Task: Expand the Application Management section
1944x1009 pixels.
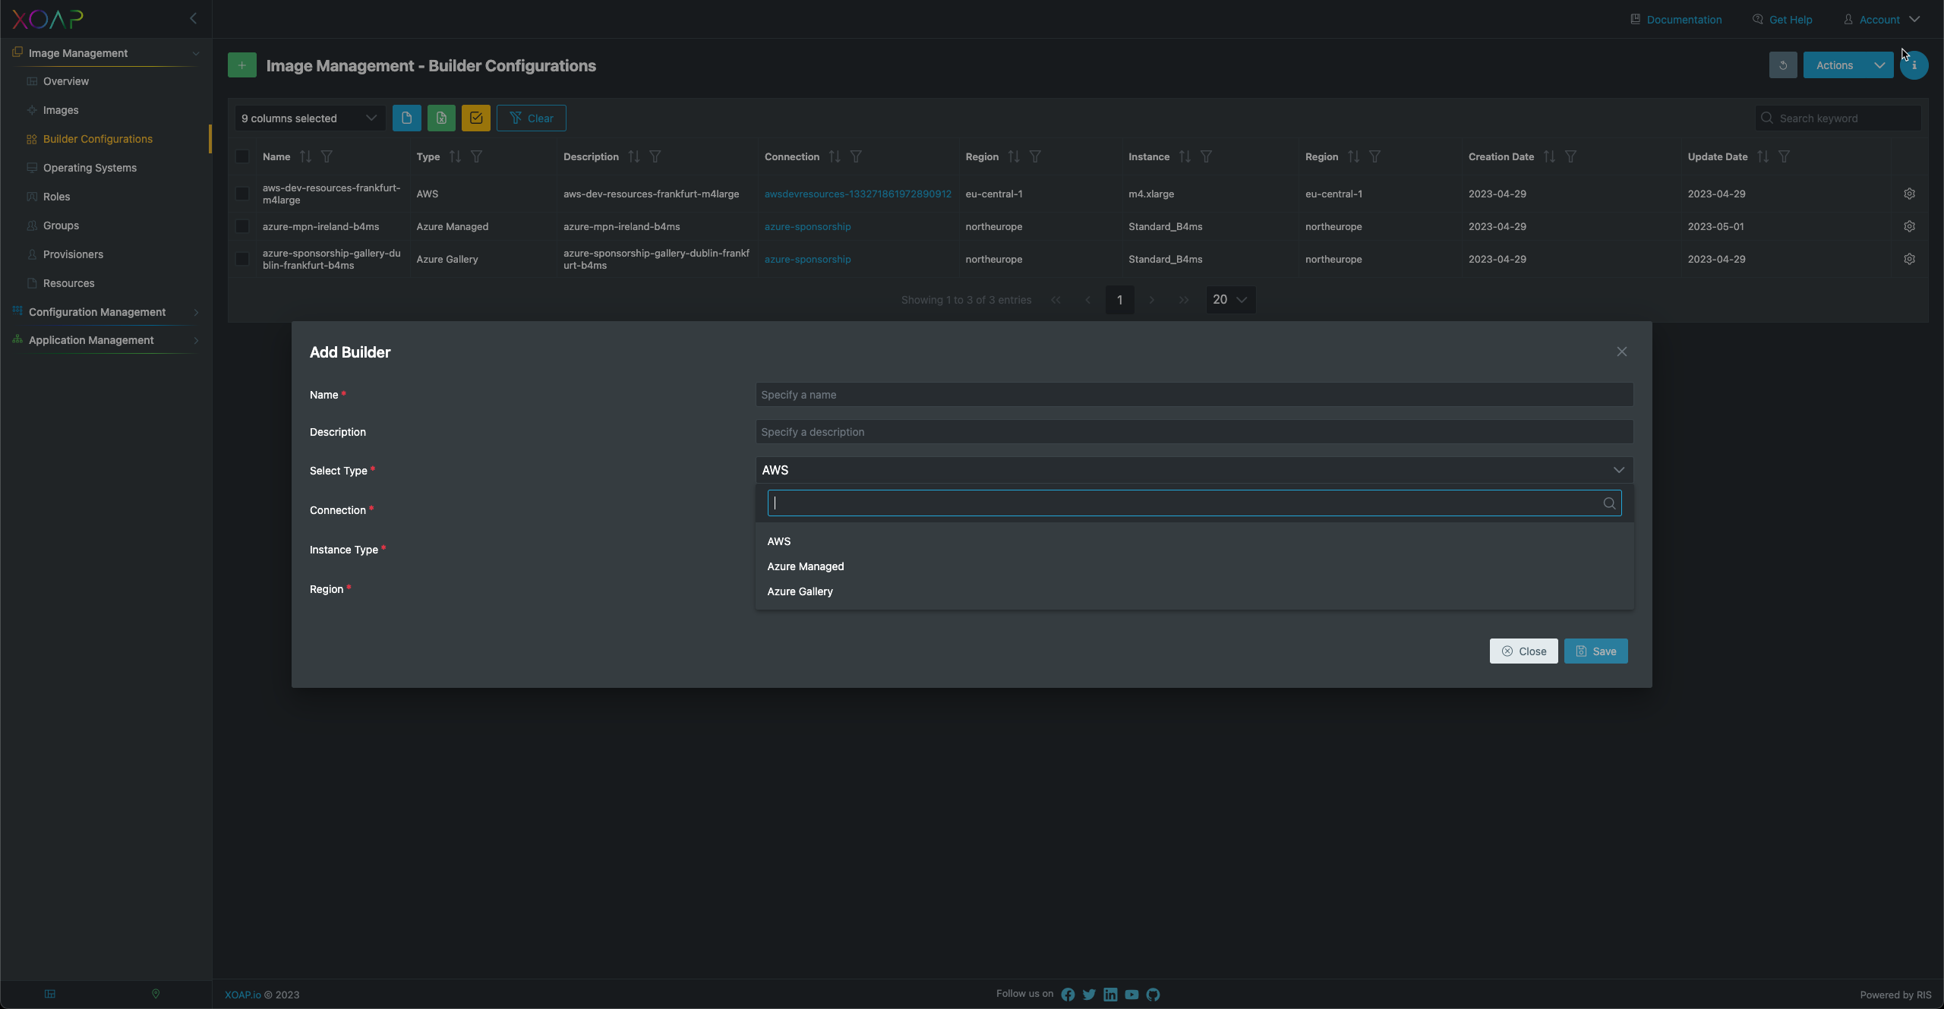Action: (106, 340)
